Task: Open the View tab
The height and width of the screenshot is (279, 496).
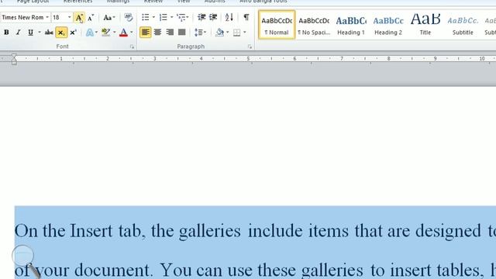Action: click(184, 2)
